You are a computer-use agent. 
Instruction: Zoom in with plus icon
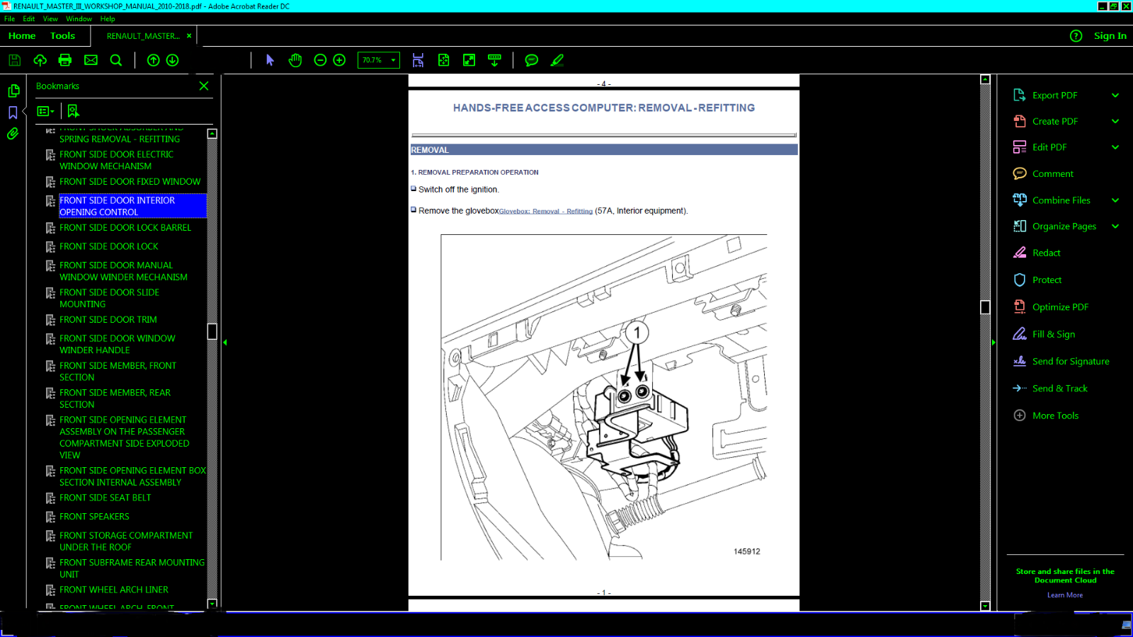pyautogui.click(x=339, y=60)
